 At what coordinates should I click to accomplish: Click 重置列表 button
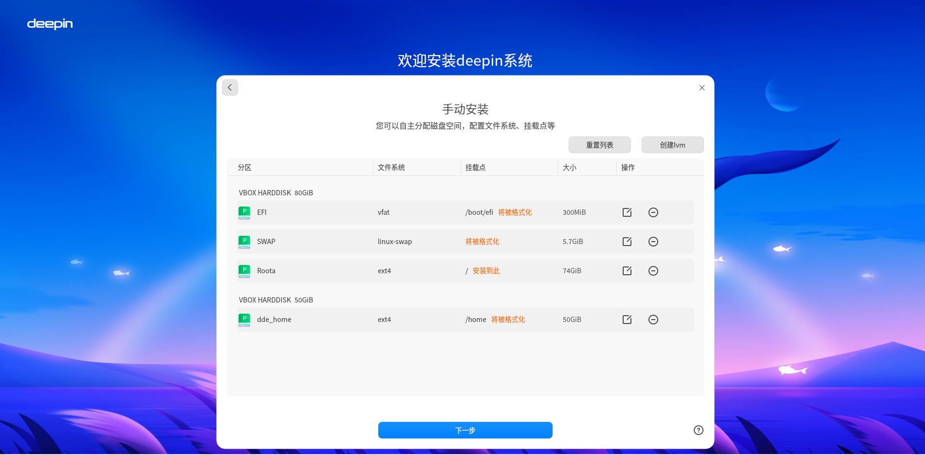click(600, 145)
